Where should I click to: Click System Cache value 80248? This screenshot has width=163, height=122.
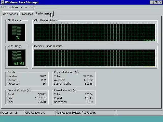click(x=89, y=84)
